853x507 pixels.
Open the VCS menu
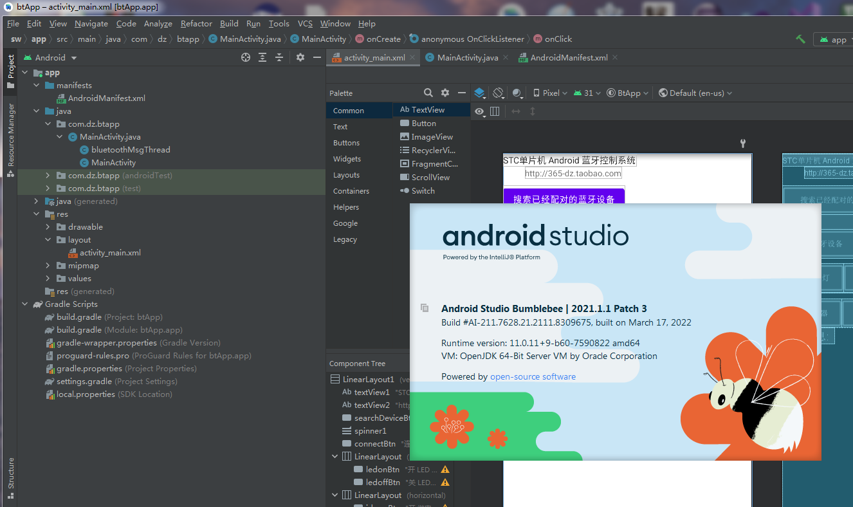point(305,24)
